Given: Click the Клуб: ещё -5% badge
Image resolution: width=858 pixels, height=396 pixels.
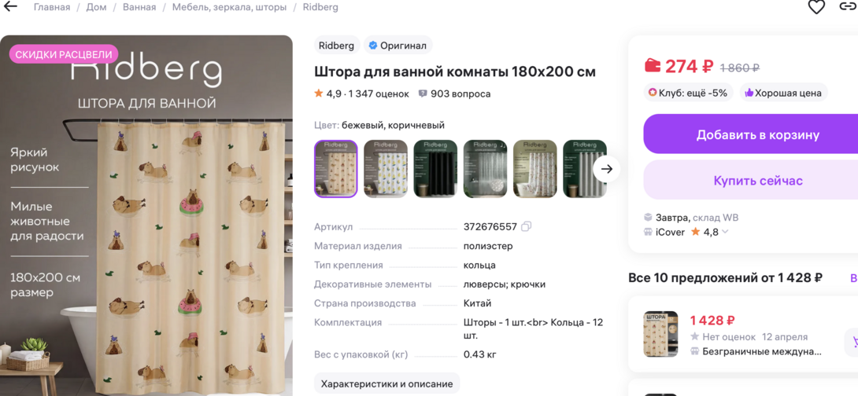Looking at the screenshot, I should (x=689, y=93).
